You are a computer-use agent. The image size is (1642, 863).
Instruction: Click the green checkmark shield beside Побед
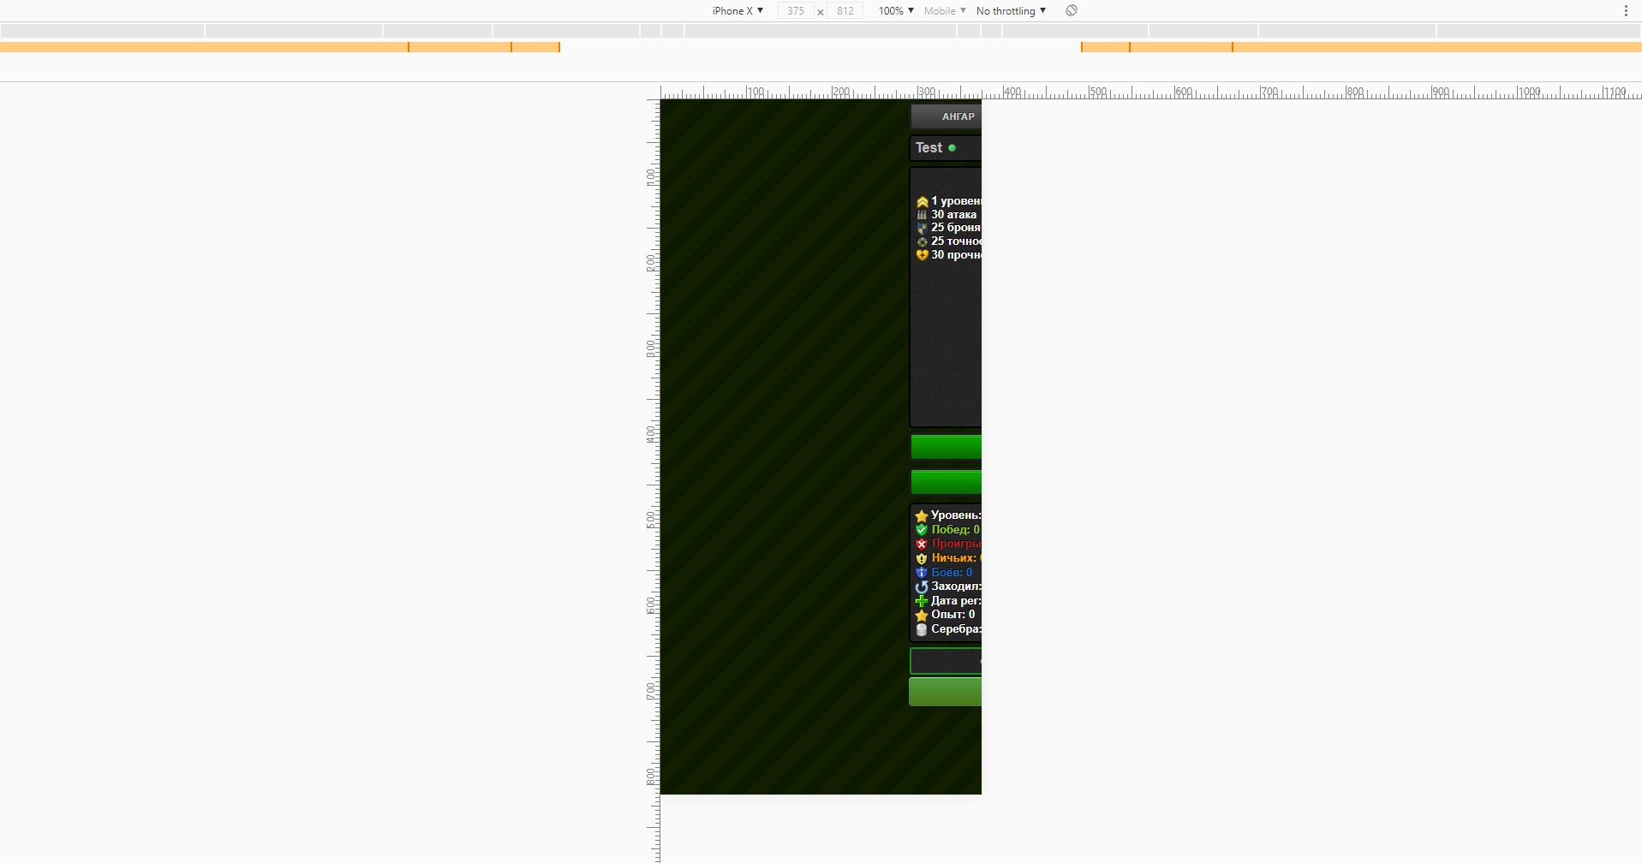922,530
